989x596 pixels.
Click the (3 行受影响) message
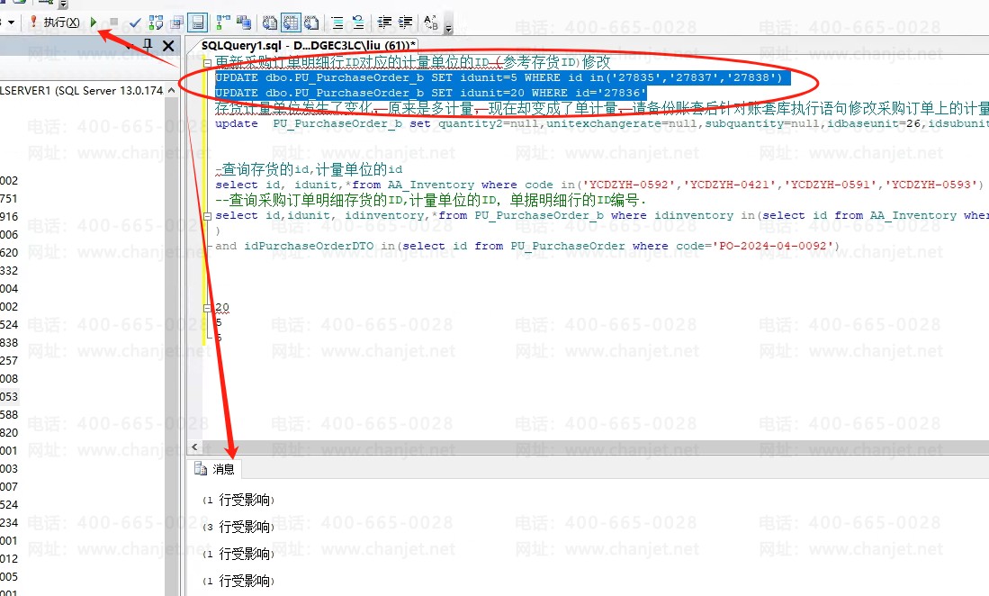click(238, 528)
